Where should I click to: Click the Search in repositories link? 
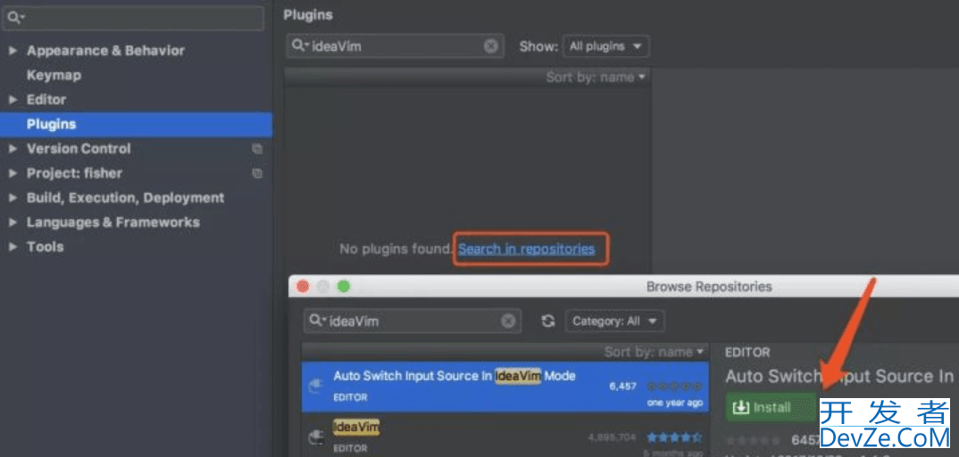pos(527,249)
